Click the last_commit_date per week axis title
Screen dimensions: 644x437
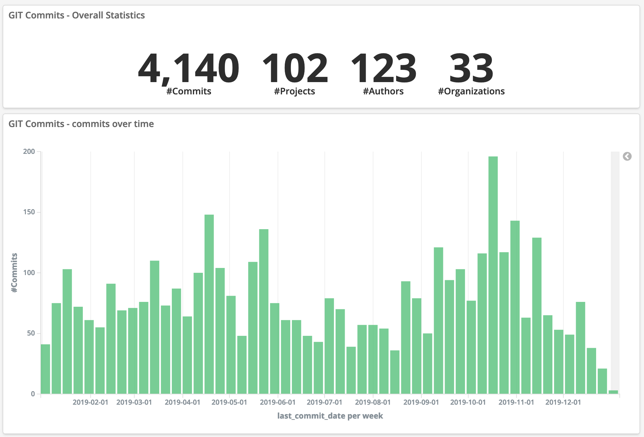(330, 416)
